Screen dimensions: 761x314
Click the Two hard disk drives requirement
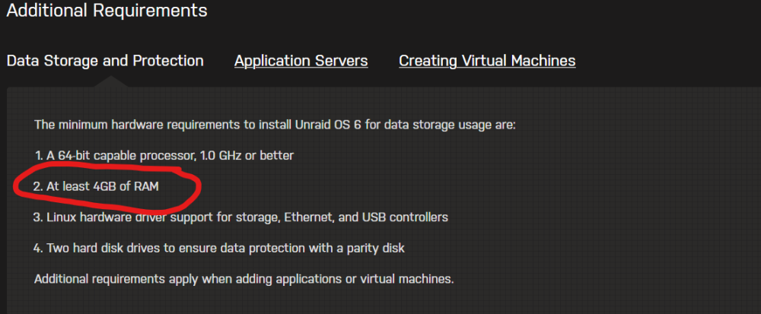[x=219, y=248]
